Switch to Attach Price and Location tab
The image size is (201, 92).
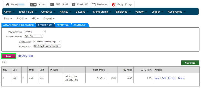(x=18, y=25)
